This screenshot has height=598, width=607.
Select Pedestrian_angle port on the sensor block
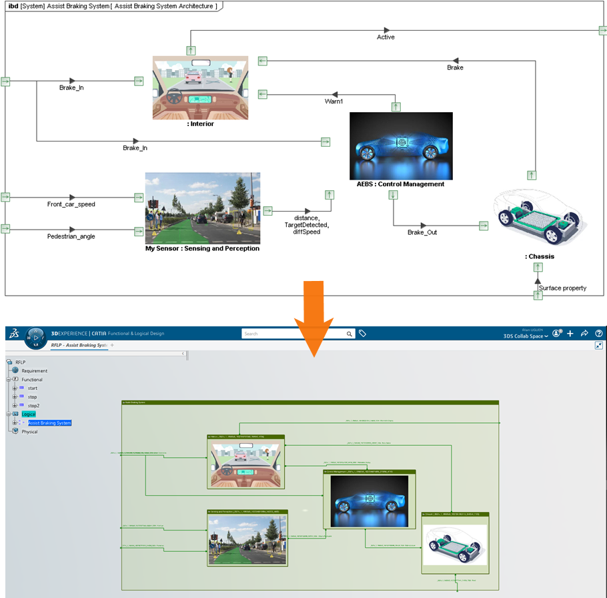click(x=139, y=231)
